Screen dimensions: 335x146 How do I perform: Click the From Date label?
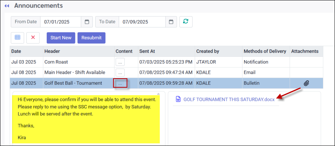point(26,22)
